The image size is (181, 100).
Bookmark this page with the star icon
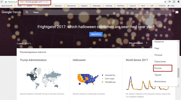(x=165, y=2)
